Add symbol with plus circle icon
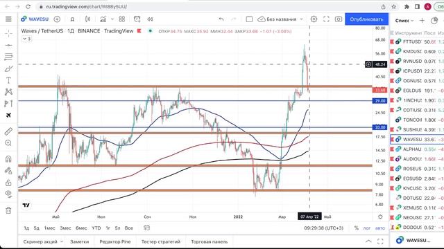This screenshot has height=249, width=444. tap(57, 19)
